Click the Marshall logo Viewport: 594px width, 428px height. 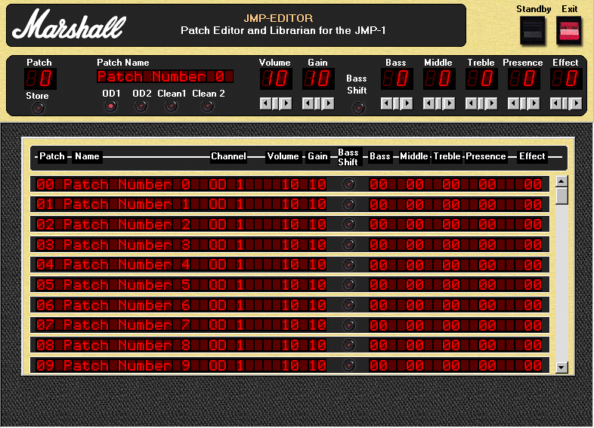[x=69, y=25]
